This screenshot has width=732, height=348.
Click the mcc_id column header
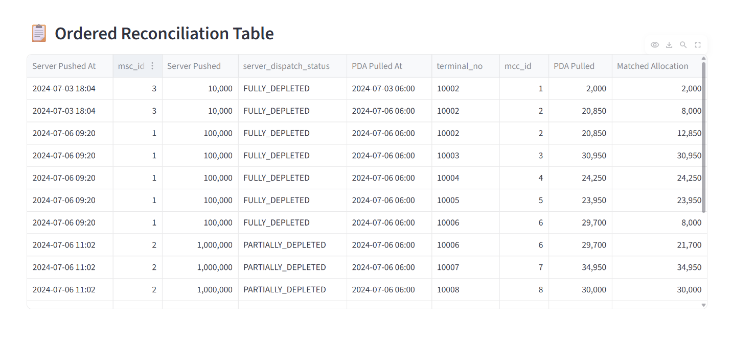click(524, 66)
